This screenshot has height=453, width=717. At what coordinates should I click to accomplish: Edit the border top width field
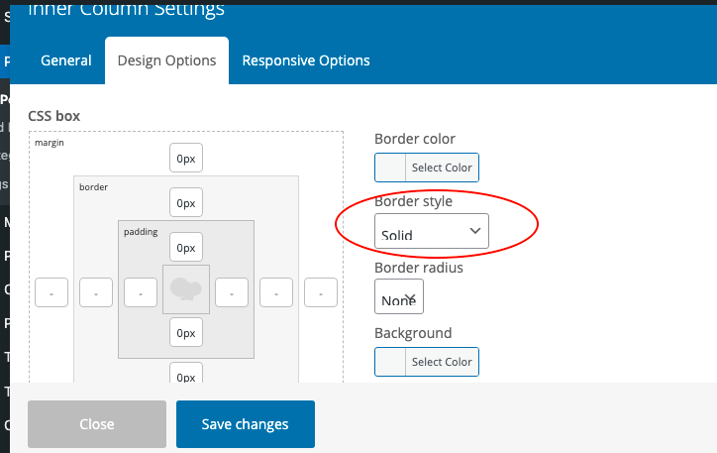pos(186,202)
